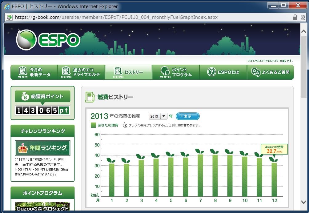Click the 2013 年の燃費の推移 heading
Screen dimensions: 309x213
(115, 116)
